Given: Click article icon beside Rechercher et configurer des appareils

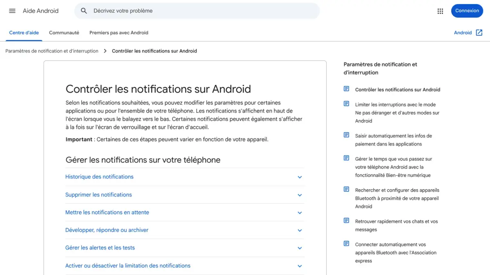Looking at the screenshot, I should coord(346,189).
